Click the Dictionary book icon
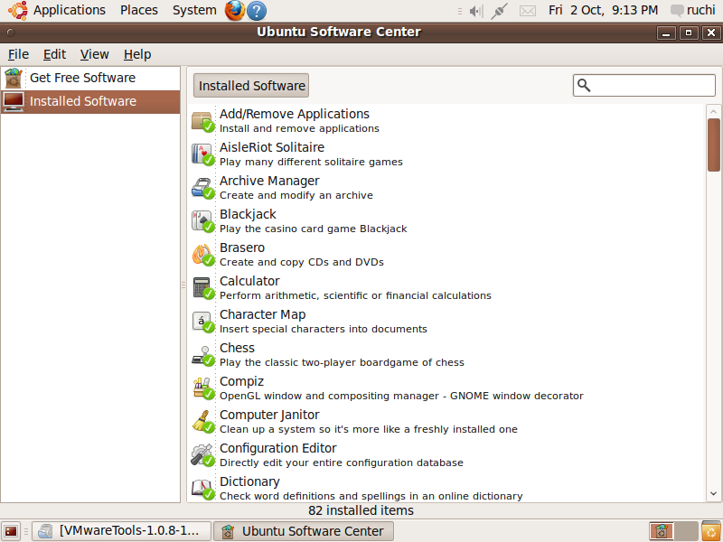The height and width of the screenshot is (542, 723). tap(202, 489)
